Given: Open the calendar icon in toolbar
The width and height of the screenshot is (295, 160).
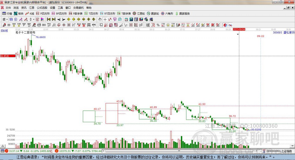Looking at the screenshot, I should coord(126,19).
